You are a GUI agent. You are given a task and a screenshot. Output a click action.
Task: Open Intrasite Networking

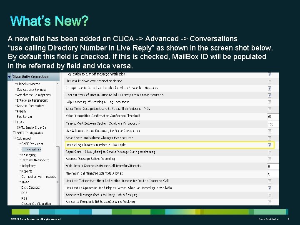click(35, 160)
